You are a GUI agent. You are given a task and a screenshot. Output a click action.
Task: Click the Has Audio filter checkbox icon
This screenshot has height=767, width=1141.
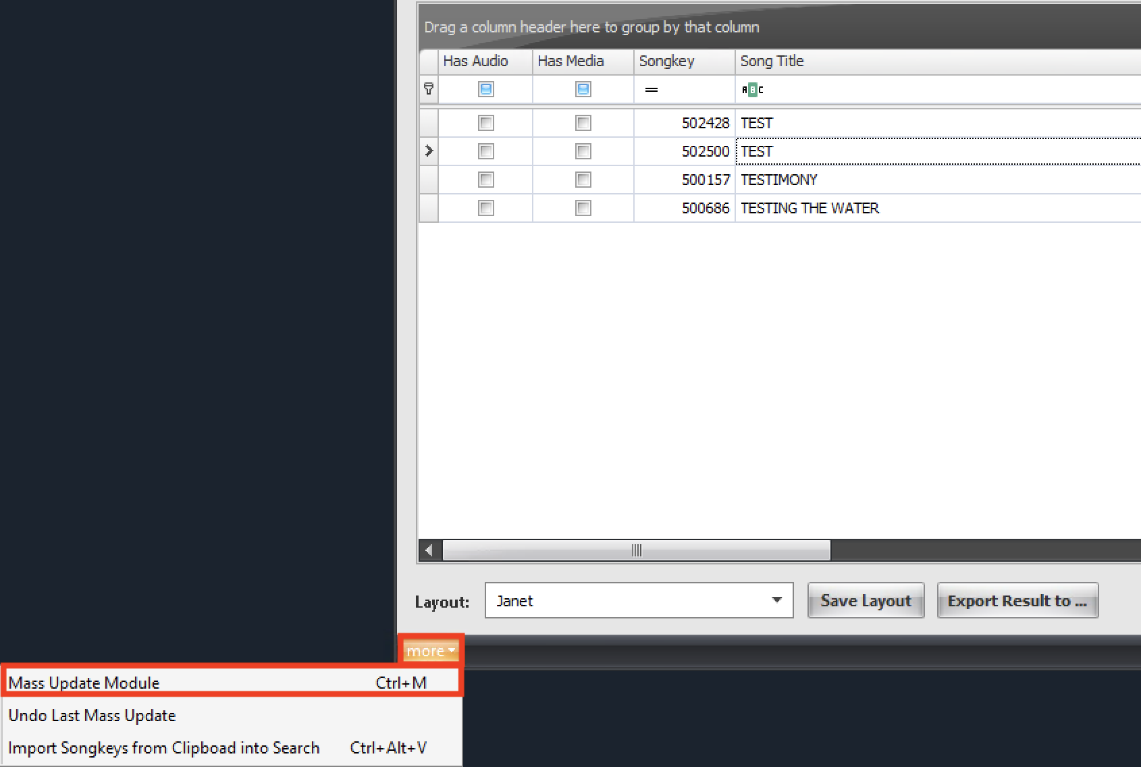(x=485, y=89)
